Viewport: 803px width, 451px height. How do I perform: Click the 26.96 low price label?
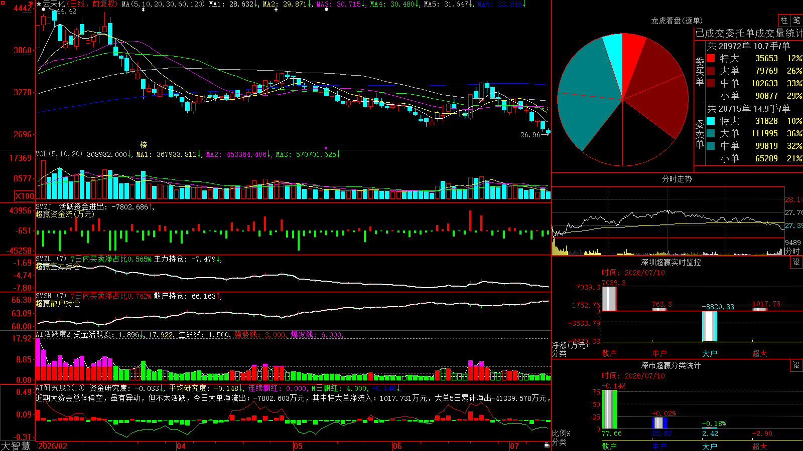point(530,135)
